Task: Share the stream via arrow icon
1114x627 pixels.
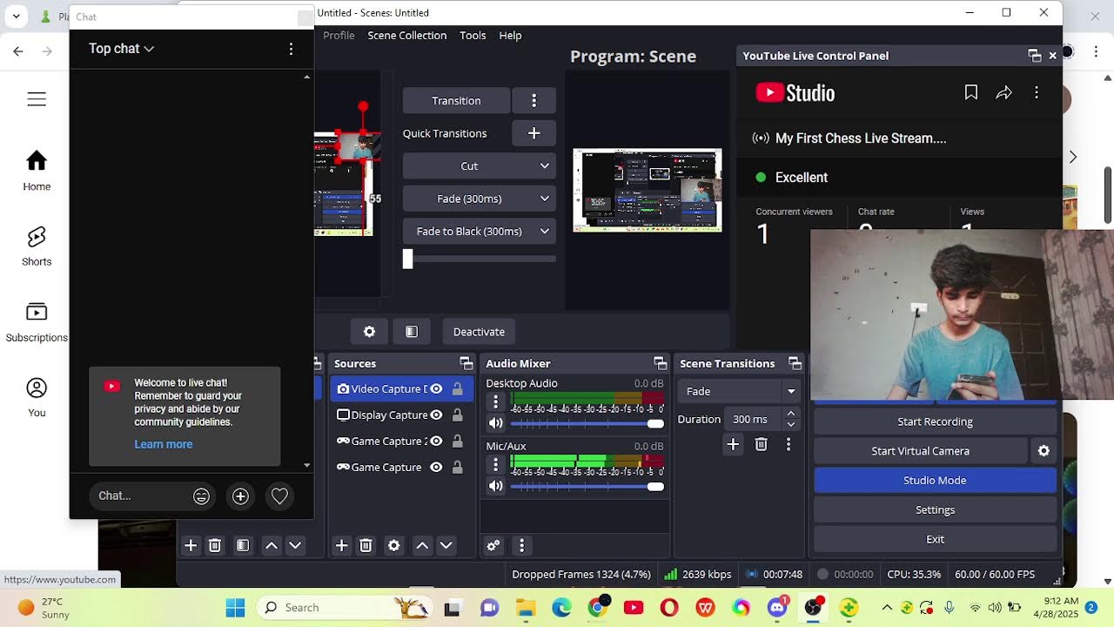Action: (x=1004, y=92)
